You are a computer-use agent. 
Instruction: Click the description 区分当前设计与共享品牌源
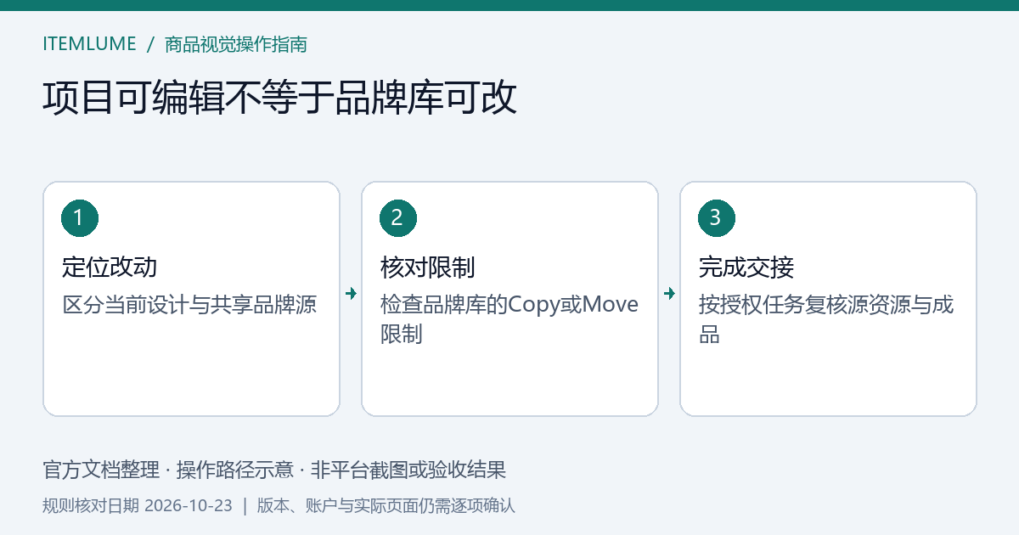[x=189, y=304]
